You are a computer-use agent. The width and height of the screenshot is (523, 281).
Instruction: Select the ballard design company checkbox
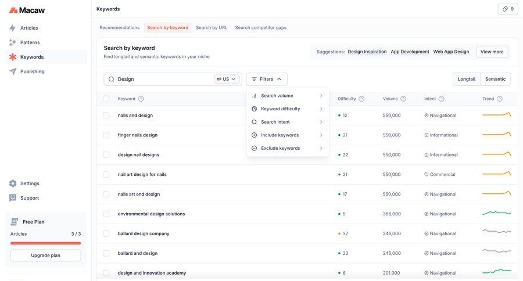pyautogui.click(x=106, y=233)
